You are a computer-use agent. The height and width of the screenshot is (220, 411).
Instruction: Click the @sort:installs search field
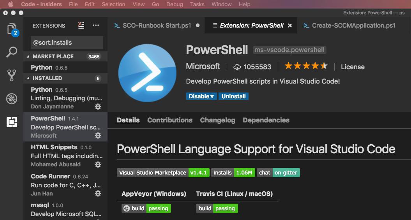tap(67, 42)
